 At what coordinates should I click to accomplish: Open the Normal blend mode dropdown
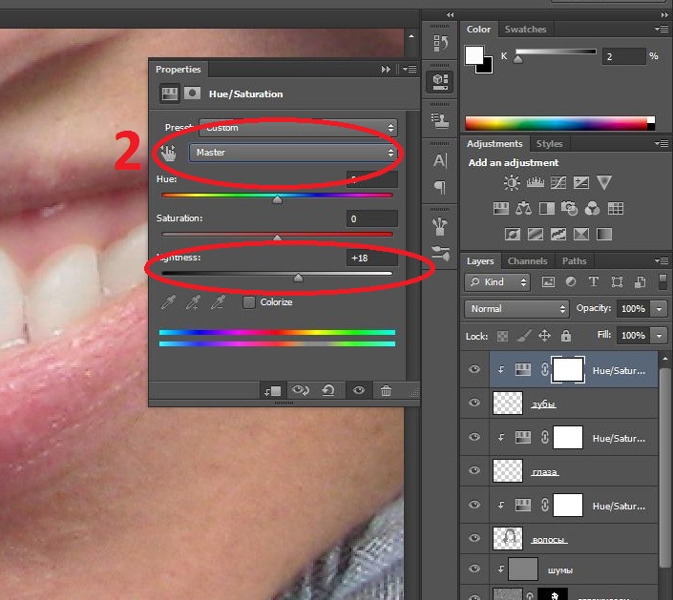[x=516, y=308]
